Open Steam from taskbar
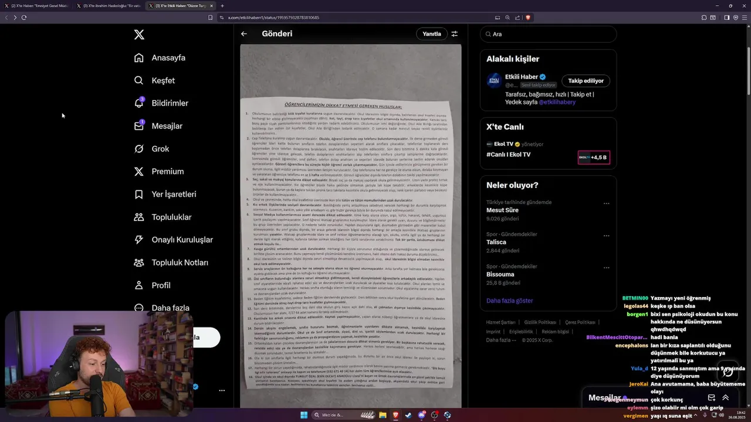 [x=408, y=415]
